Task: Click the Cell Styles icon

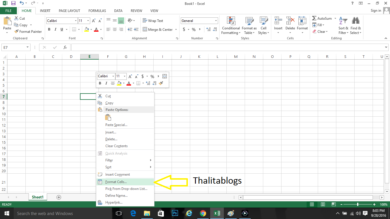Action: click(x=263, y=25)
